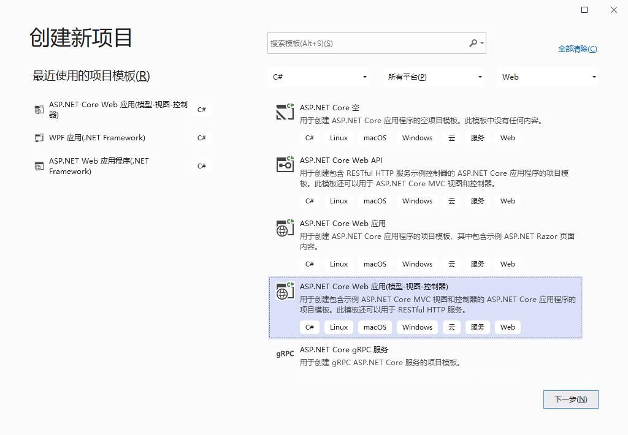Click the recent ASP.NET Web 应用程序 icon

point(39,166)
